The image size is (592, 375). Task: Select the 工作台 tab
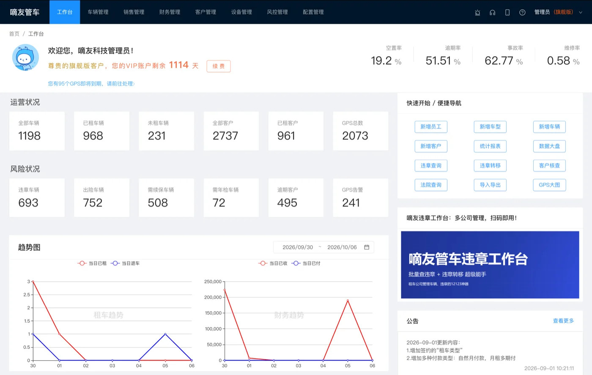[65, 12]
